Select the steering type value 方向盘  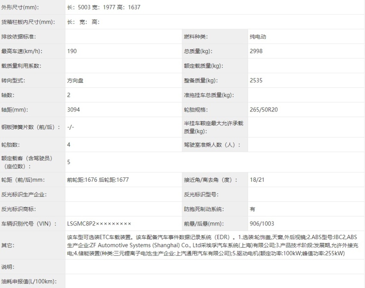(75, 81)
